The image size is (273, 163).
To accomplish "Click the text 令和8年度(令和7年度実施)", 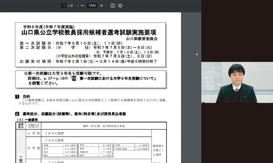I will point(49,27).
